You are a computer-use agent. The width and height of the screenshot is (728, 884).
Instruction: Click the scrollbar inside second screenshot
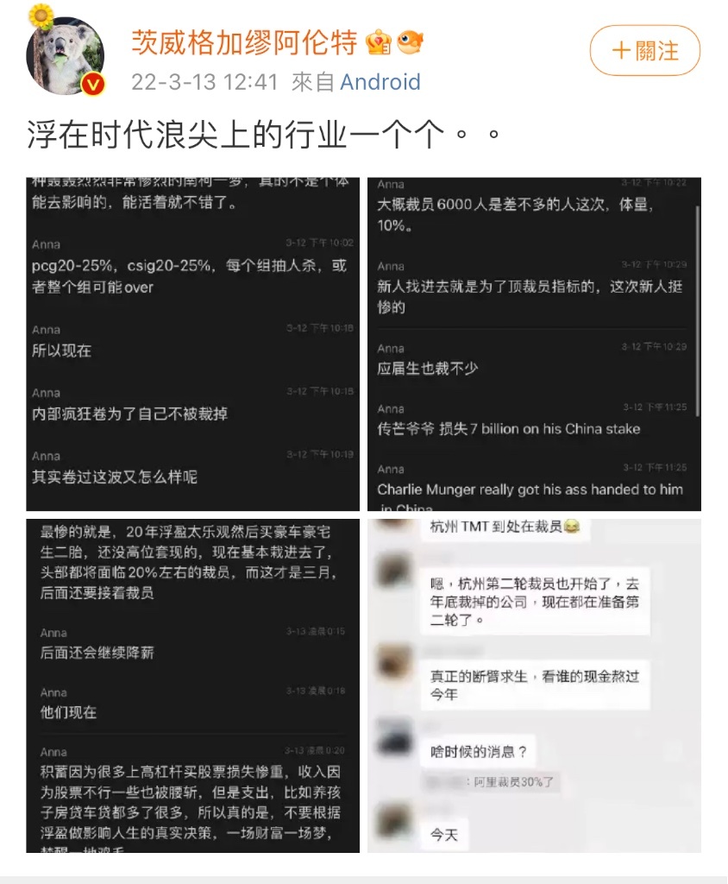coord(698,311)
